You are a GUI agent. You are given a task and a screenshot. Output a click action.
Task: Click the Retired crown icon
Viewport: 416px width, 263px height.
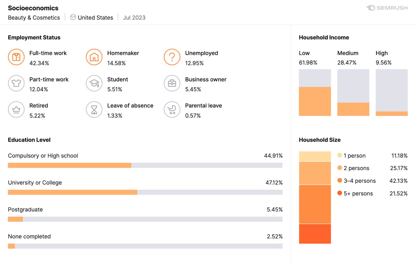16,110
